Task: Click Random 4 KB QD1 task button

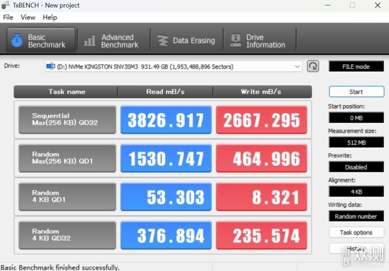Action: [67, 197]
